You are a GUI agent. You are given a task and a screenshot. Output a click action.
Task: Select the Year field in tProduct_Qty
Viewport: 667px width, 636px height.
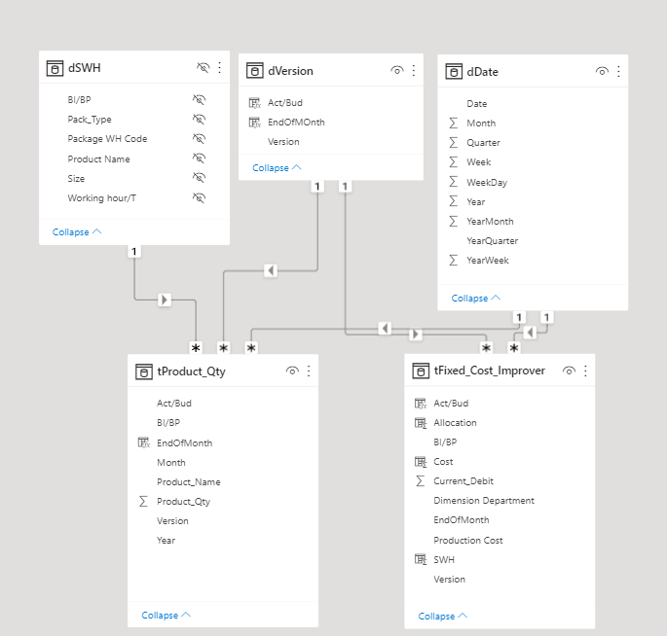(x=166, y=541)
